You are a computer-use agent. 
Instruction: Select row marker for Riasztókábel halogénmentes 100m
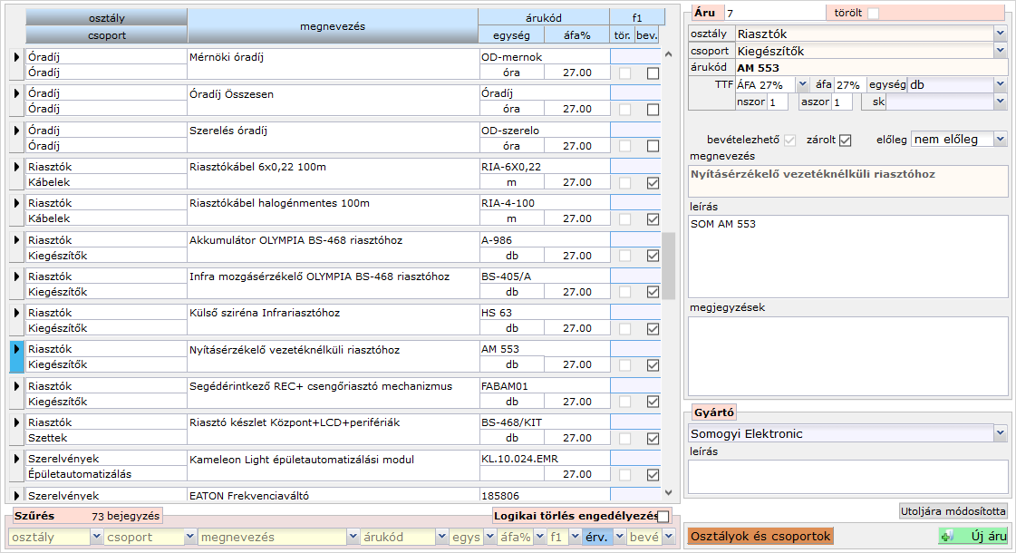[x=15, y=203]
